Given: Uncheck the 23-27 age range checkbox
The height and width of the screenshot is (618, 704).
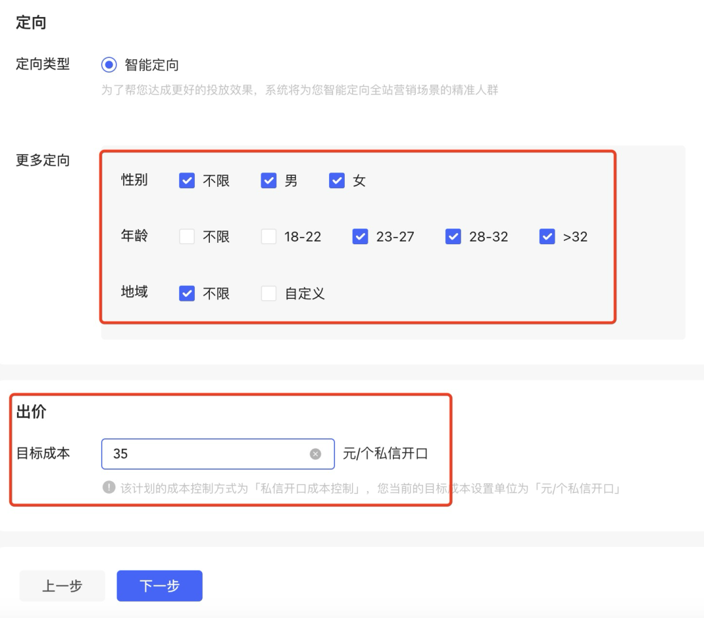Looking at the screenshot, I should pyautogui.click(x=360, y=236).
